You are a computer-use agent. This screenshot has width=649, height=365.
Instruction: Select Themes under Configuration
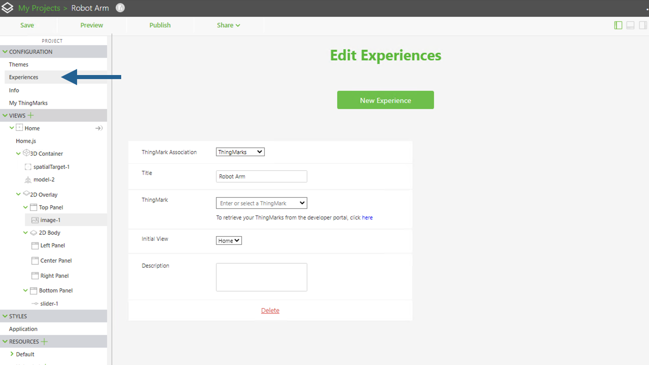19,64
